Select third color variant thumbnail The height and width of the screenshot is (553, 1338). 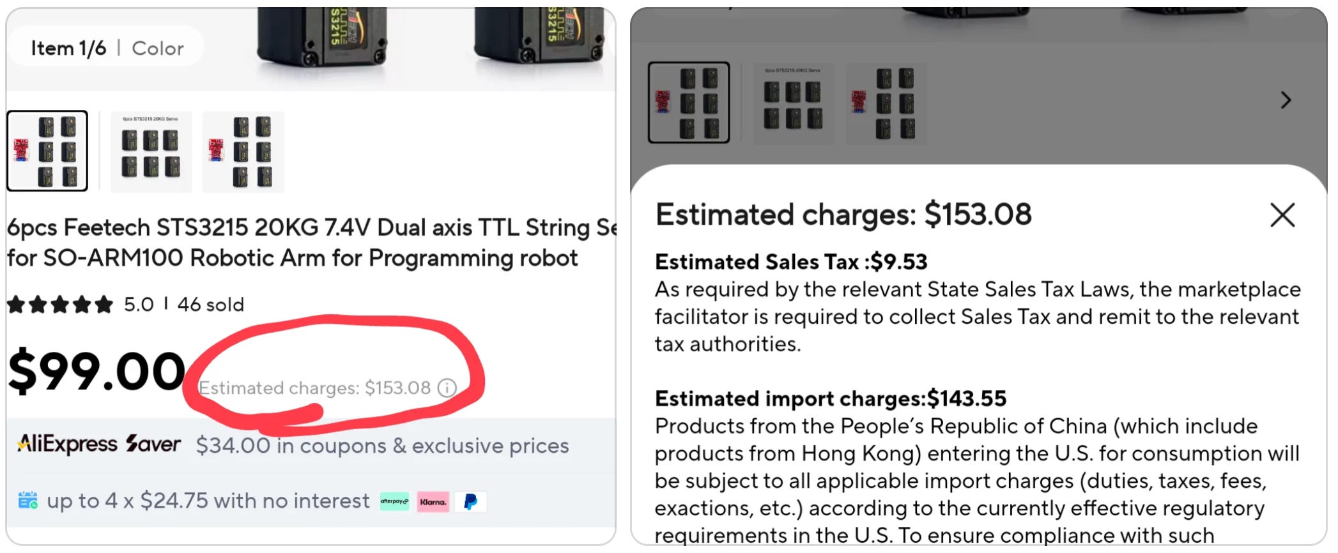pos(243,152)
